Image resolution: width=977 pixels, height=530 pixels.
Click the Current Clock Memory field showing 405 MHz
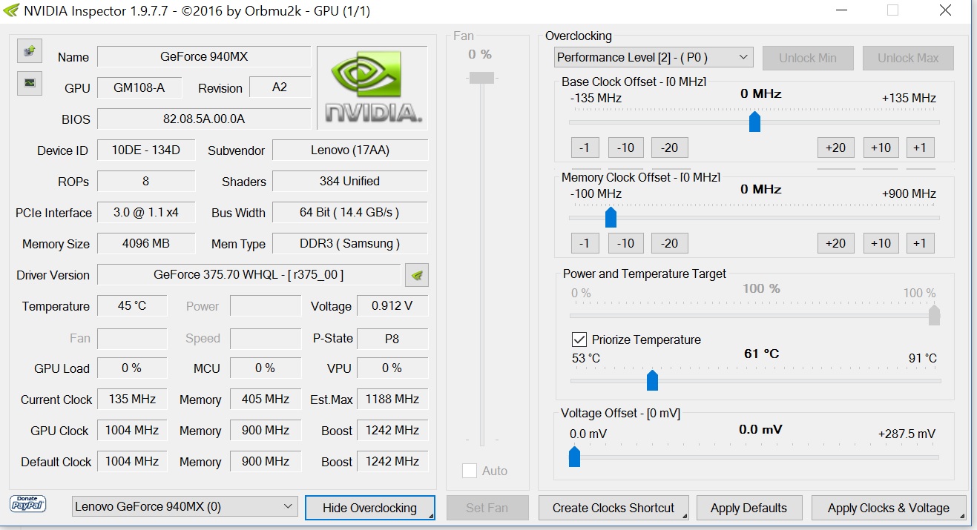pos(266,399)
